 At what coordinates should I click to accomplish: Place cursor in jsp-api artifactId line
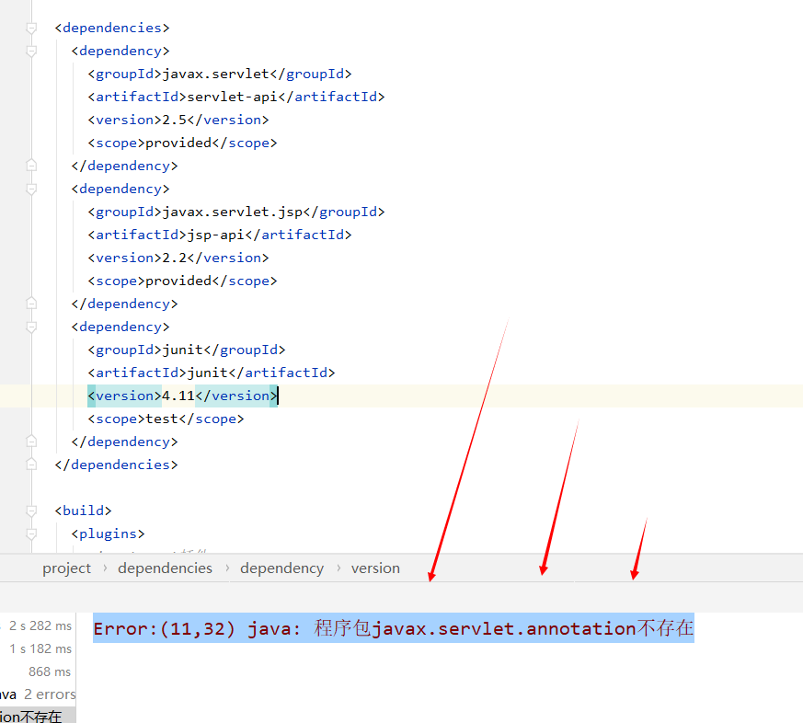coord(219,235)
